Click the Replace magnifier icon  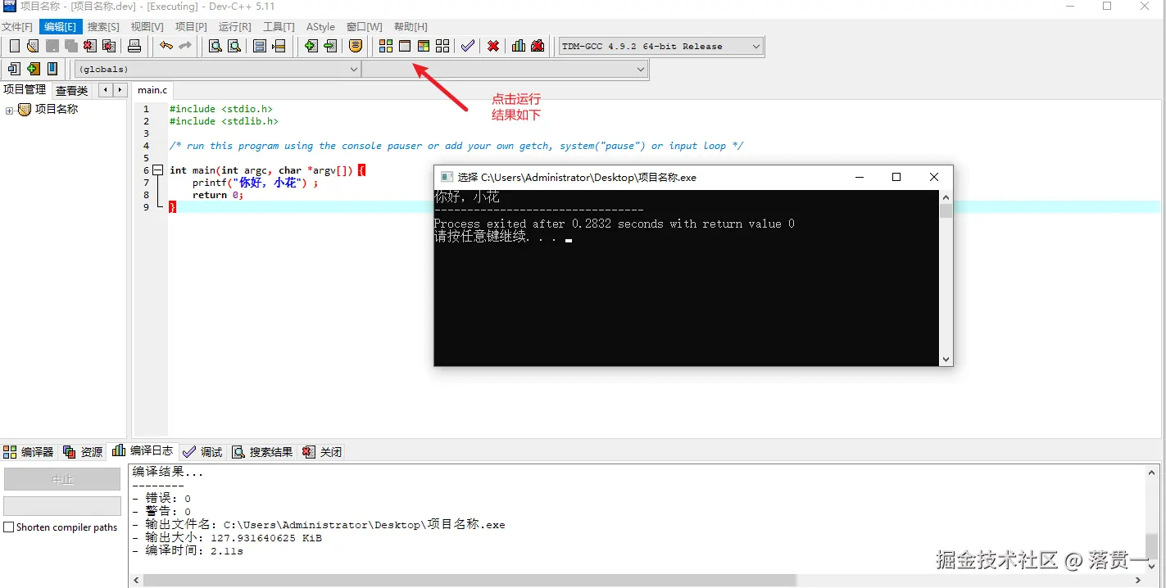coord(234,46)
